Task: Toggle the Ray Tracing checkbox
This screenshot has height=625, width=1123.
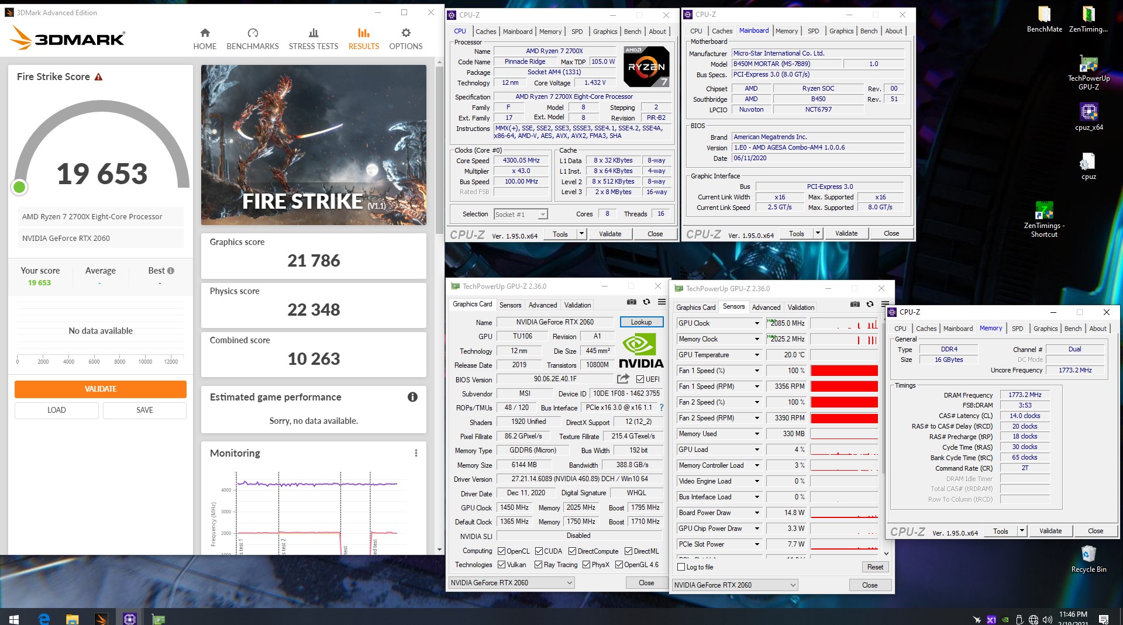Action: tap(539, 565)
